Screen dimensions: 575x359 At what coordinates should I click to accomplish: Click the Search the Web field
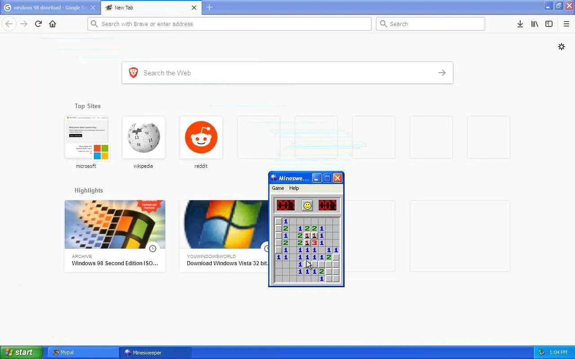(287, 73)
